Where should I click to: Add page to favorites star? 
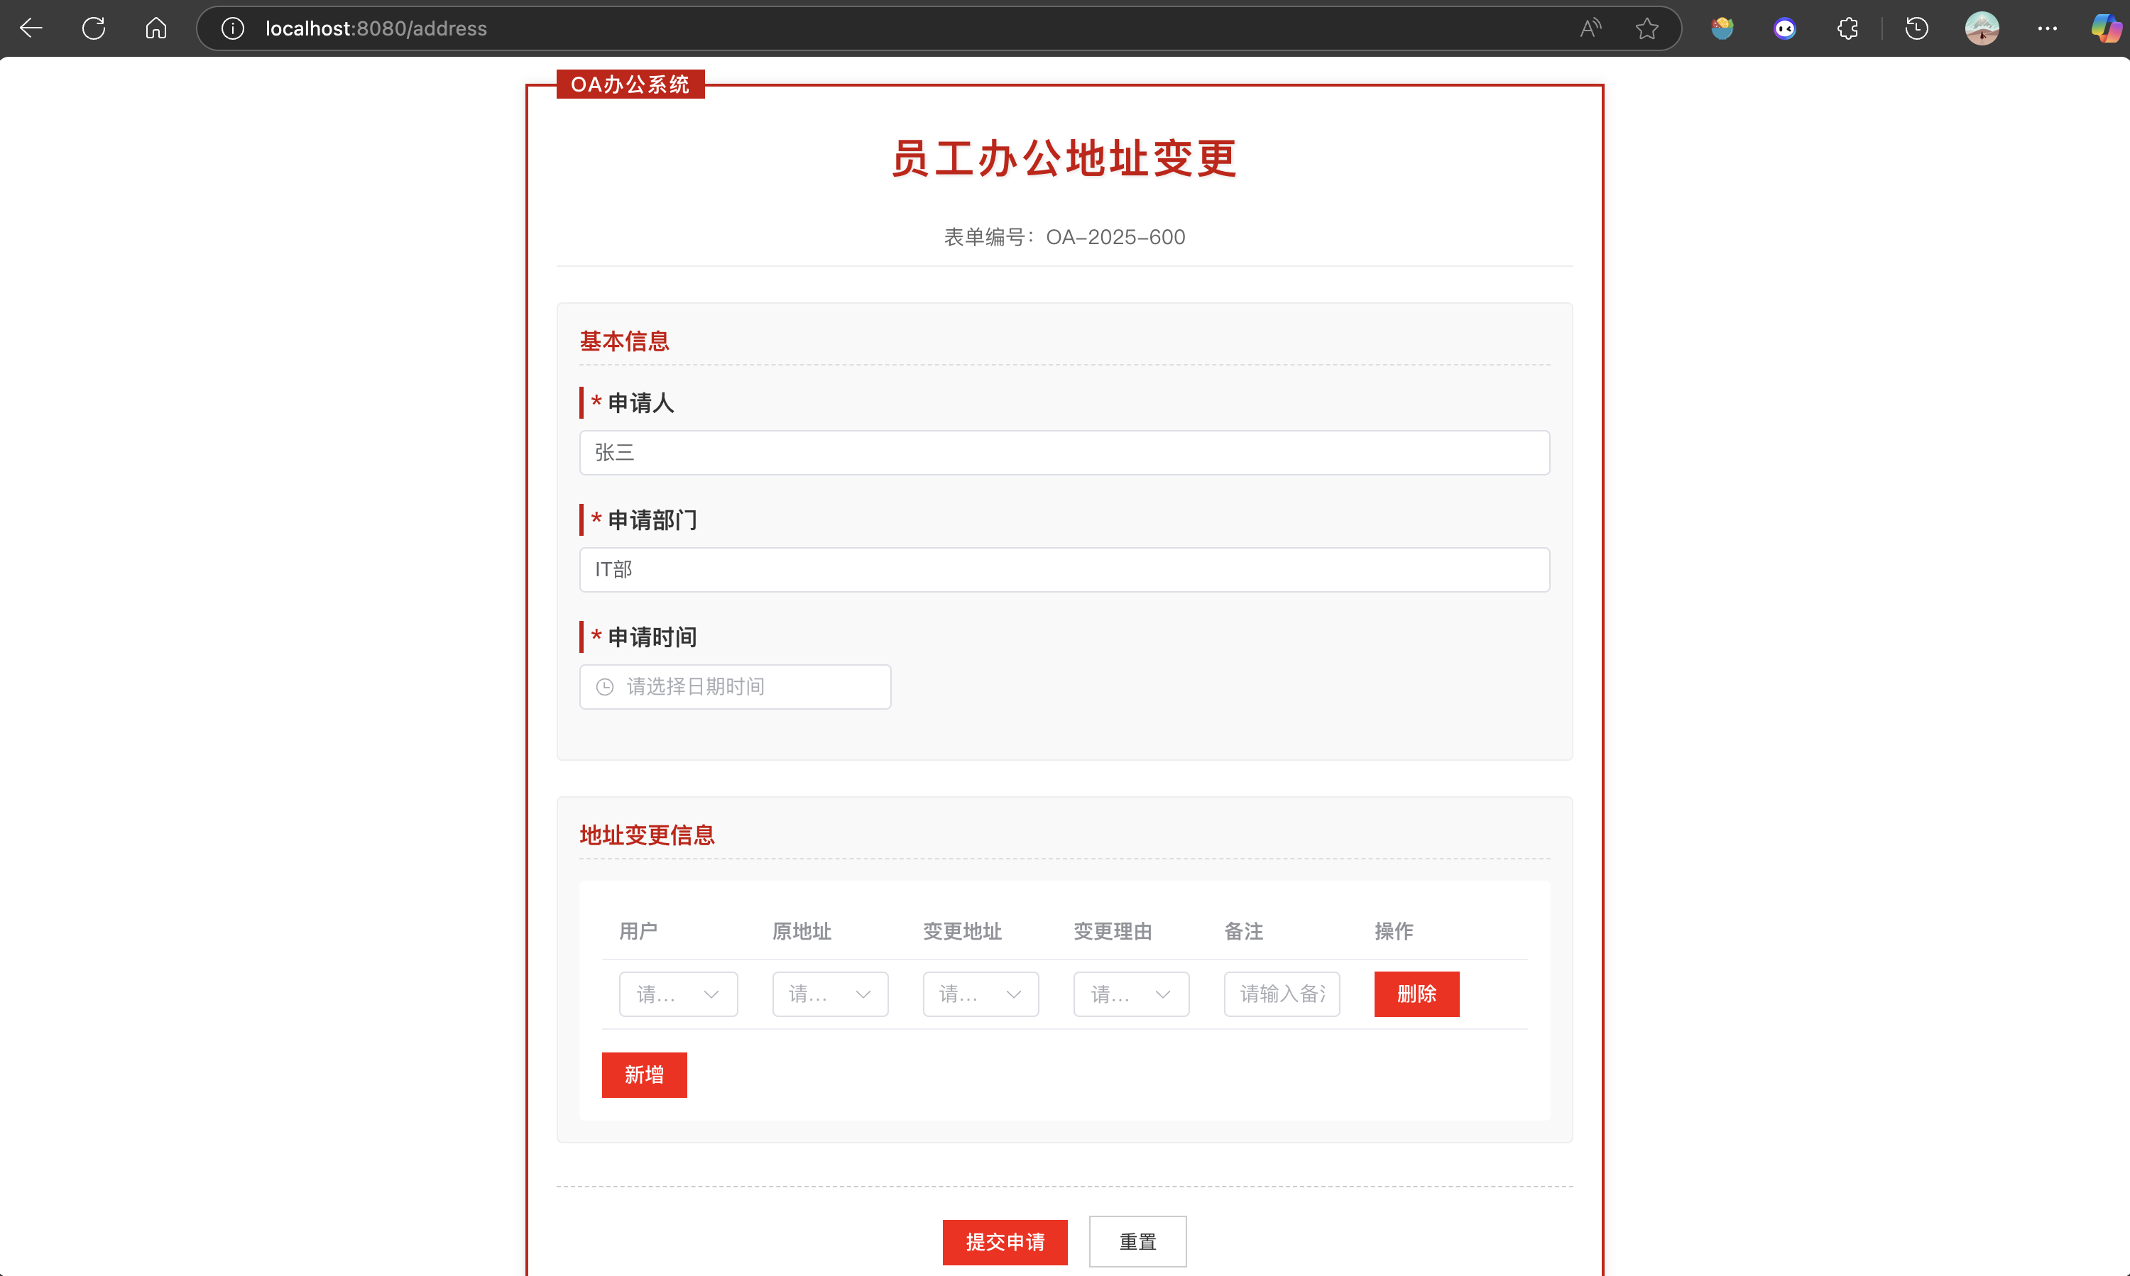coord(1646,28)
